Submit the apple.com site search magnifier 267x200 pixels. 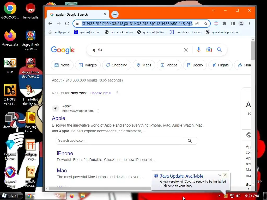point(190,141)
